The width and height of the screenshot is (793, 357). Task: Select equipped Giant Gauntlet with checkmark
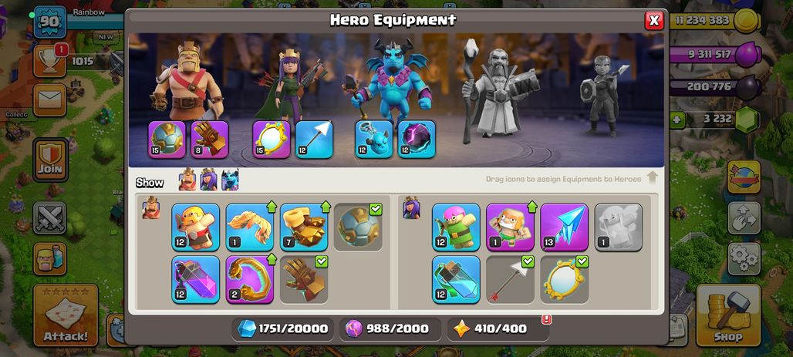[x=304, y=280]
